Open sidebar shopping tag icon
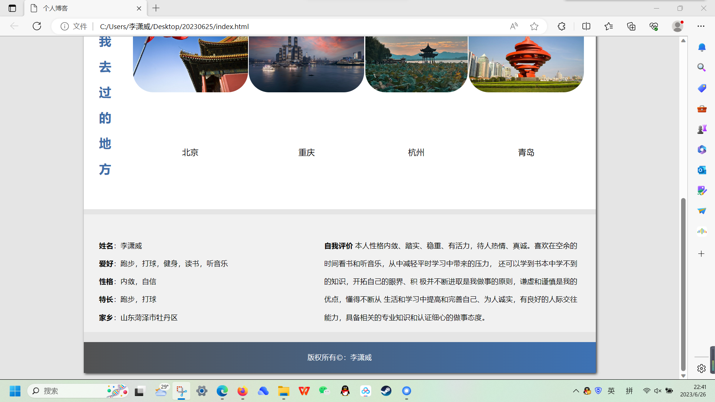Screen dimensions: 715x402 (702, 88)
